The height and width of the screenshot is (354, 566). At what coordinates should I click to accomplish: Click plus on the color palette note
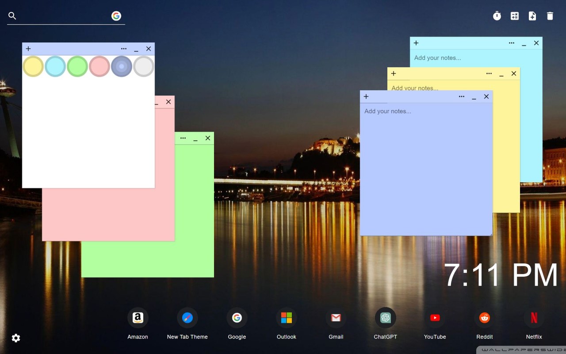(x=28, y=49)
